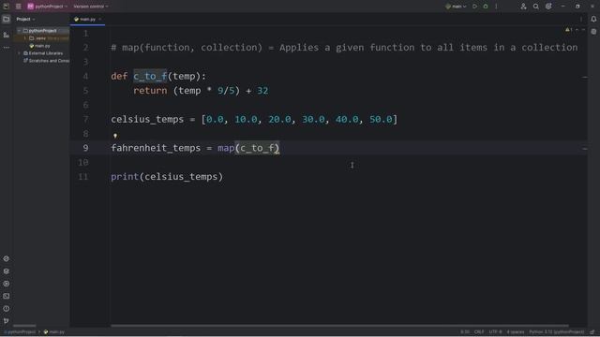Click pythonProject breadcrumb in status bar
Screen dimensions: 600x337
(20, 332)
